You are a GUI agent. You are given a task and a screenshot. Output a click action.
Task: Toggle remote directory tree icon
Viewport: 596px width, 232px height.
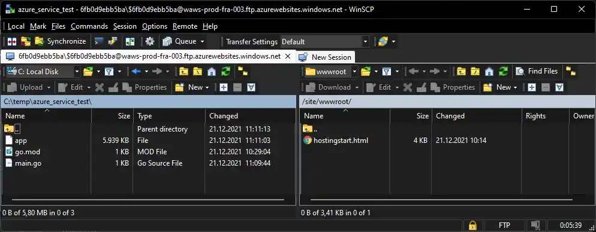(x=571, y=71)
